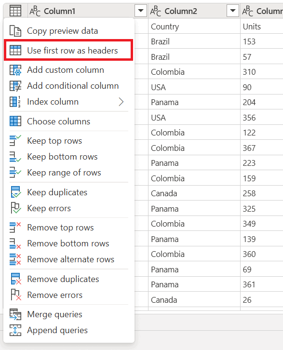The height and width of the screenshot is (350, 283).
Task: Open the Column1 filter dropdown arrow
Action: pos(141,11)
